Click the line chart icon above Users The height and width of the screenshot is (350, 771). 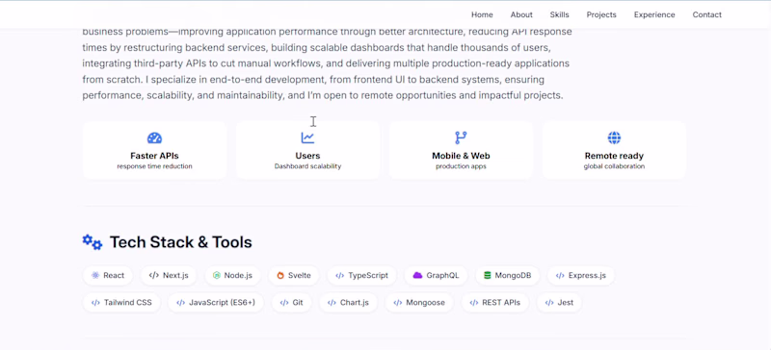tap(307, 137)
